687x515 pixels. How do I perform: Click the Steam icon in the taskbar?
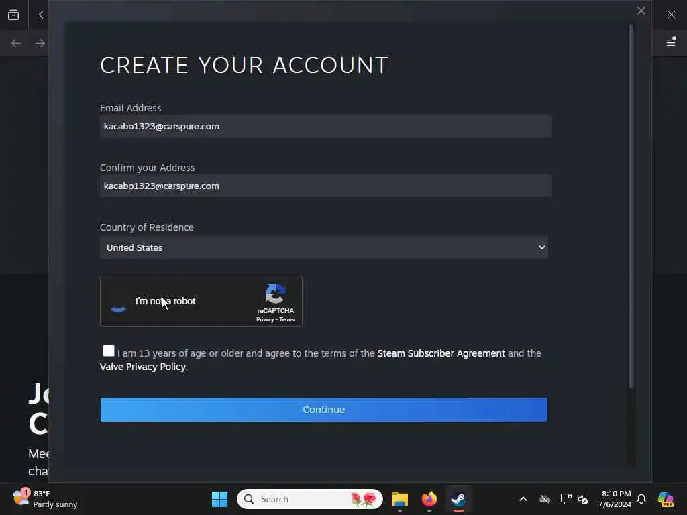pyautogui.click(x=458, y=499)
